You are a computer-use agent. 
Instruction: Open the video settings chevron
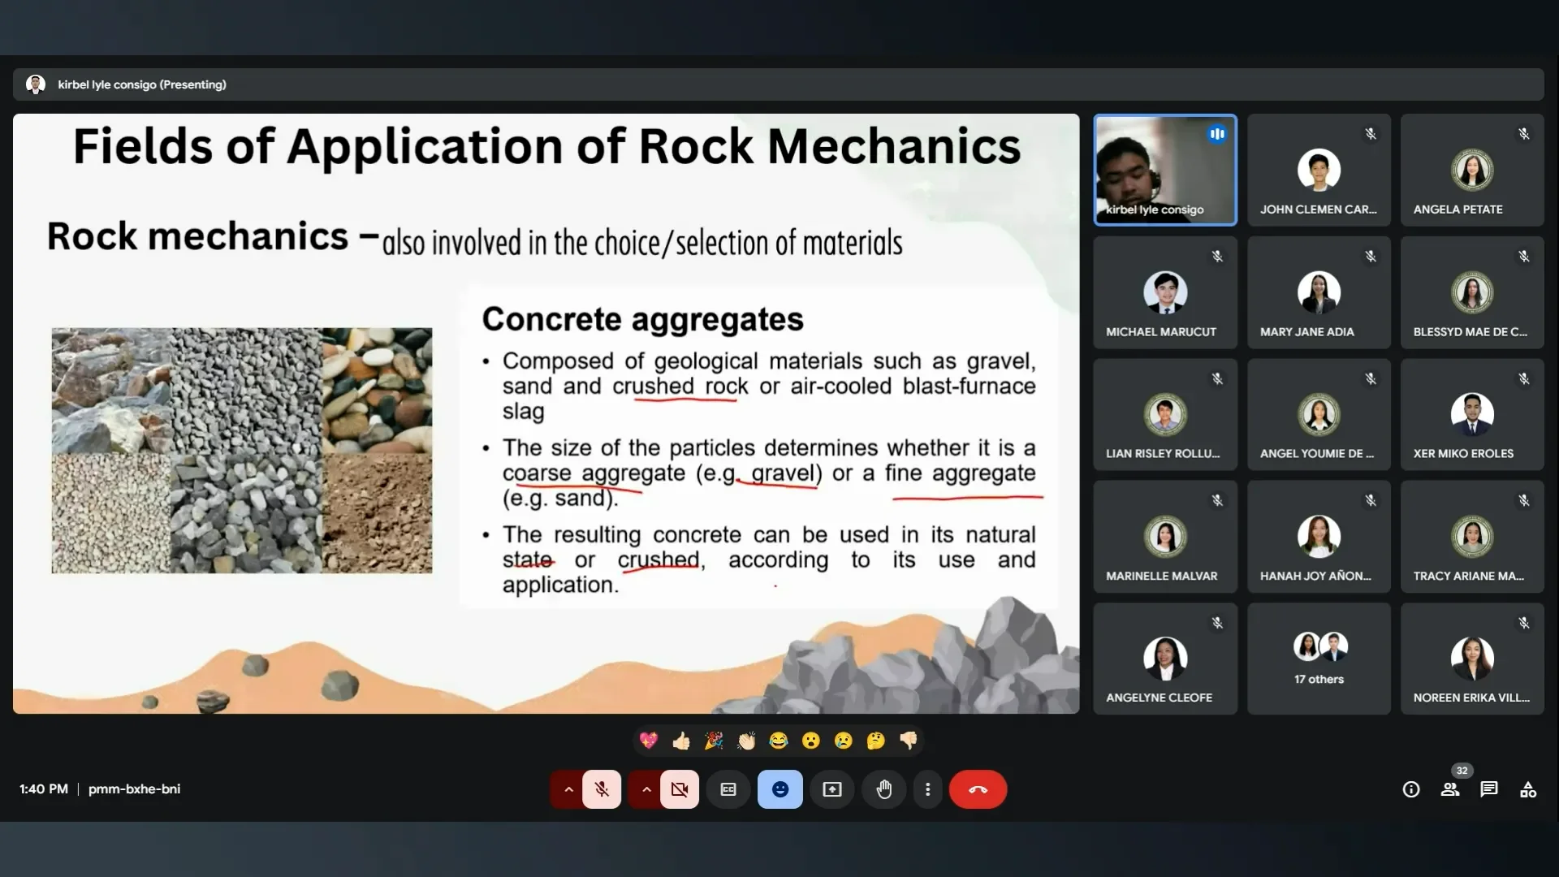tap(646, 788)
